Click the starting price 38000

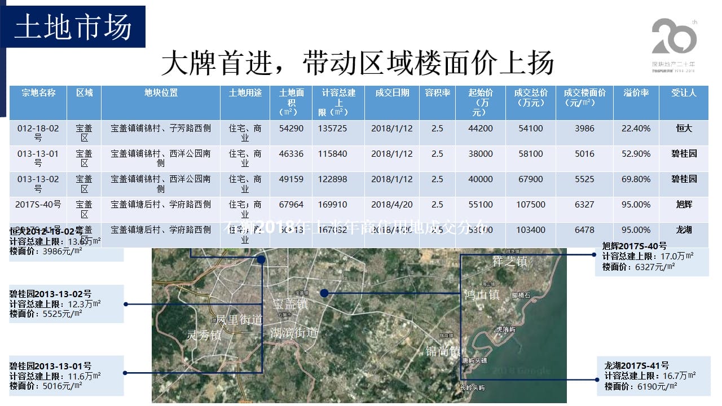[480, 153]
